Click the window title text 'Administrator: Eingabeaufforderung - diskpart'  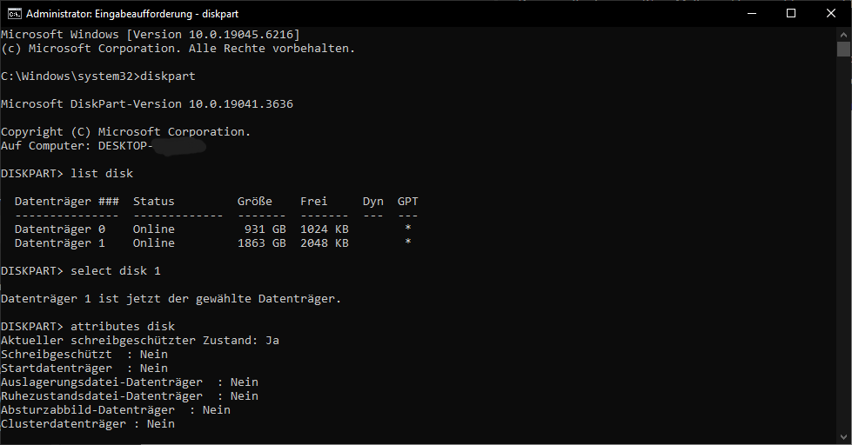pyautogui.click(x=132, y=14)
